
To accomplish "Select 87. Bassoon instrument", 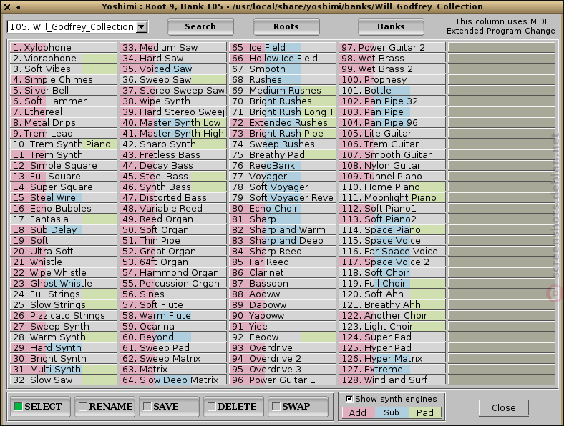I will tap(283, 283).
